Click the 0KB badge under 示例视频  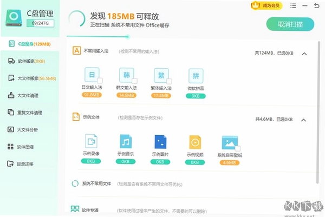pos(195,162)
